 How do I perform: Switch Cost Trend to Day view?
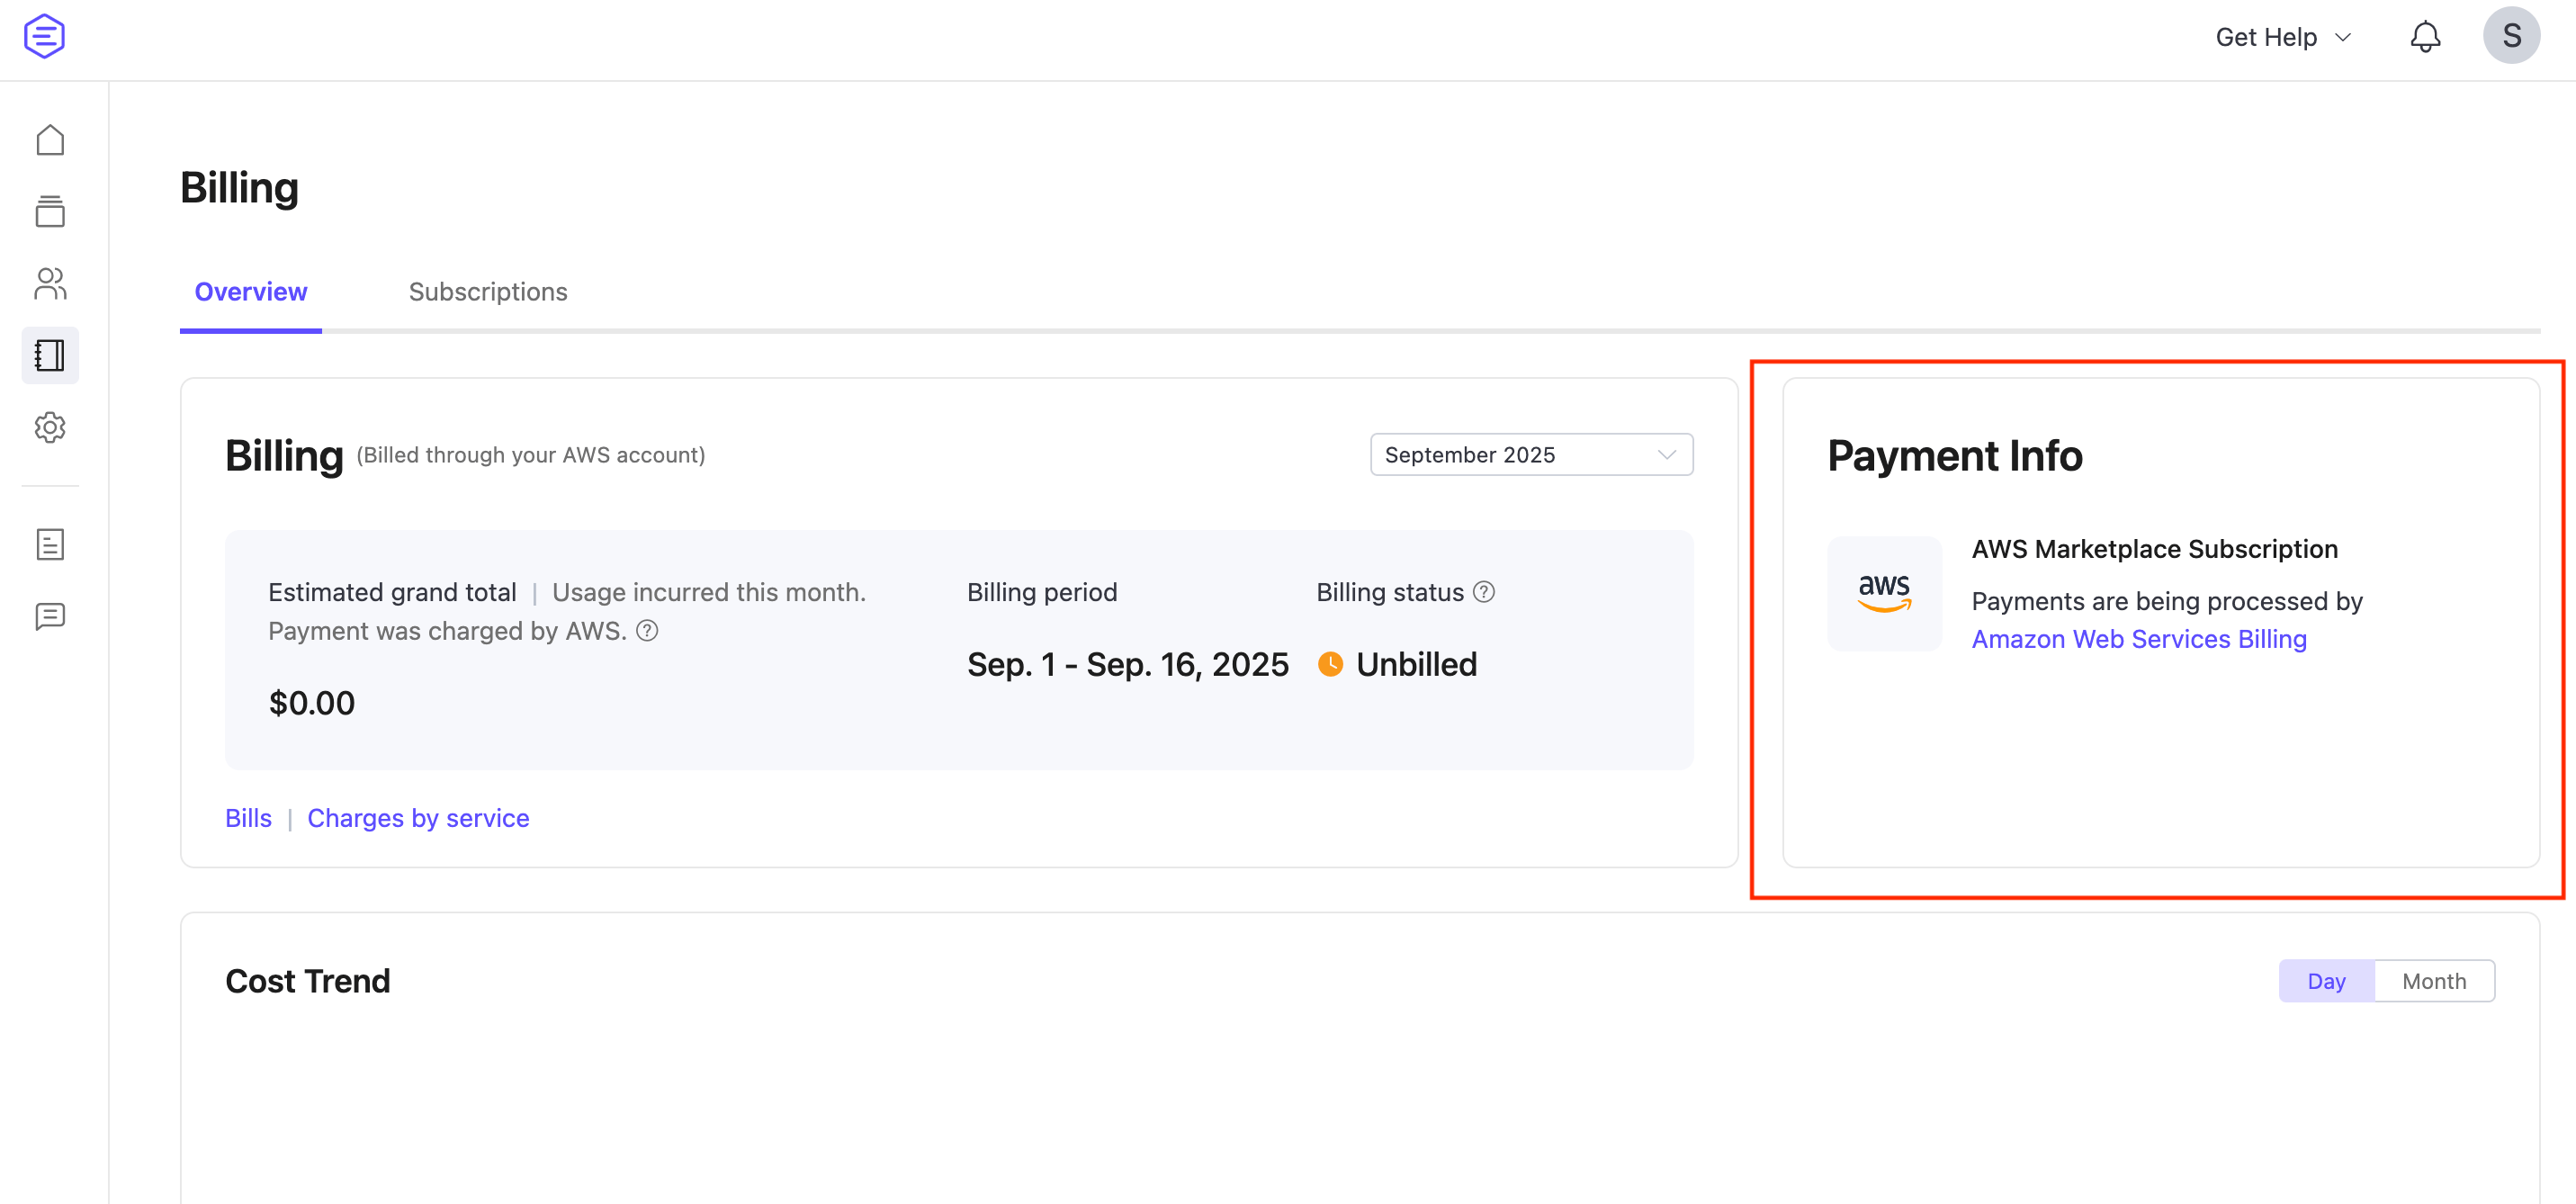click(x=2325, y=981)
